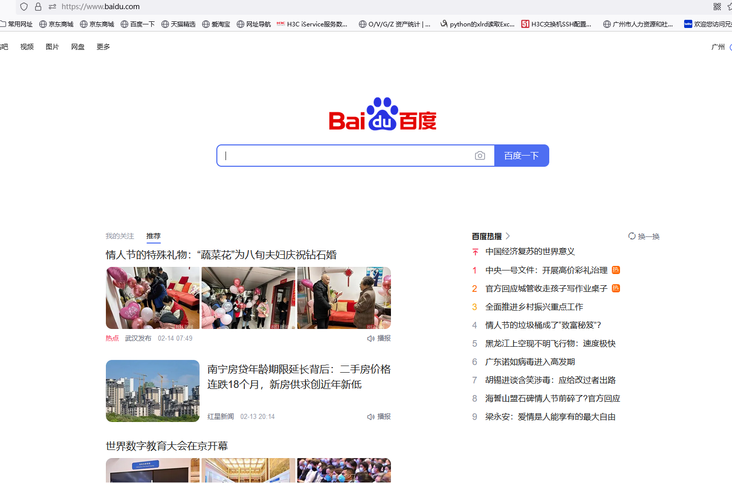Image resolution: width=732 pixels, height=483 pixels.
Task: Click the red top-arrow icon in 百度热搜
Action: (475, 252)
